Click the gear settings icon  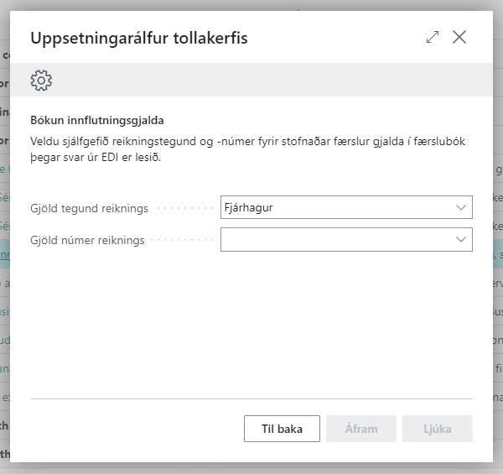tap(41, 80)
